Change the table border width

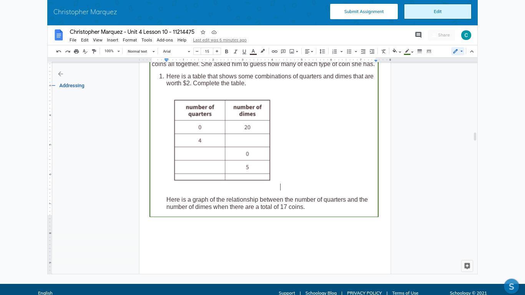tap(420, 51)
